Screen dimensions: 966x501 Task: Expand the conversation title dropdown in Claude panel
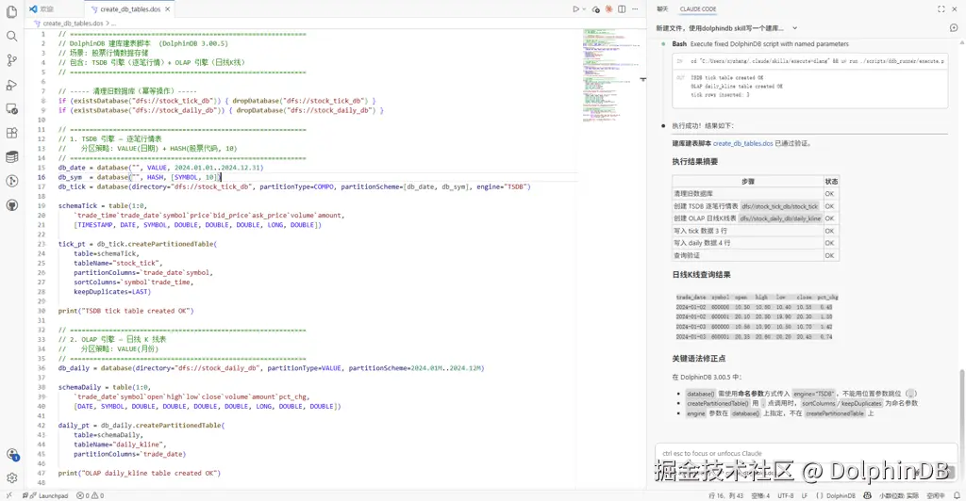click(x=794, y=28)
